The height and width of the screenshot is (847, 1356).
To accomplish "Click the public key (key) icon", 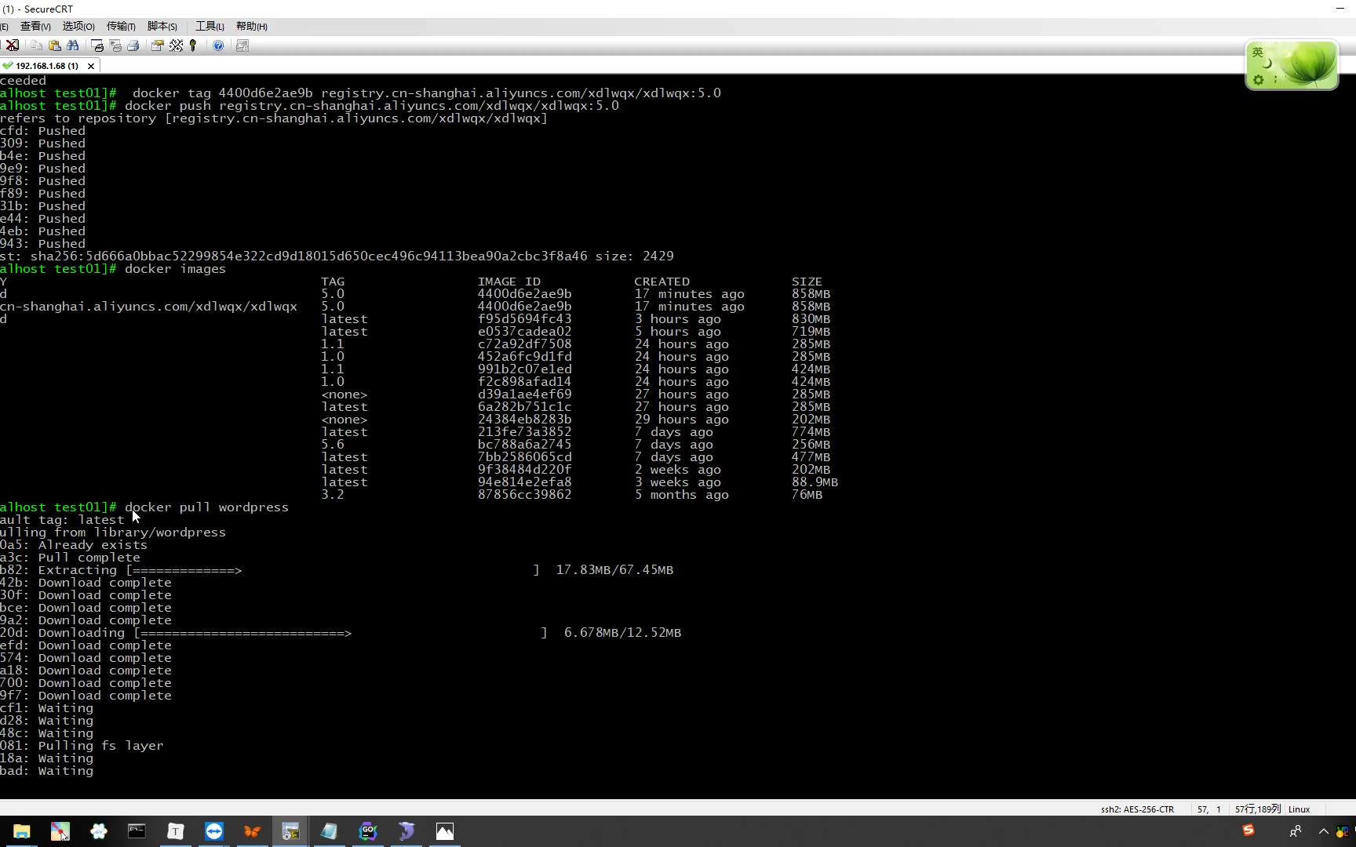I will pyautogui.click(x=193, y=45).
